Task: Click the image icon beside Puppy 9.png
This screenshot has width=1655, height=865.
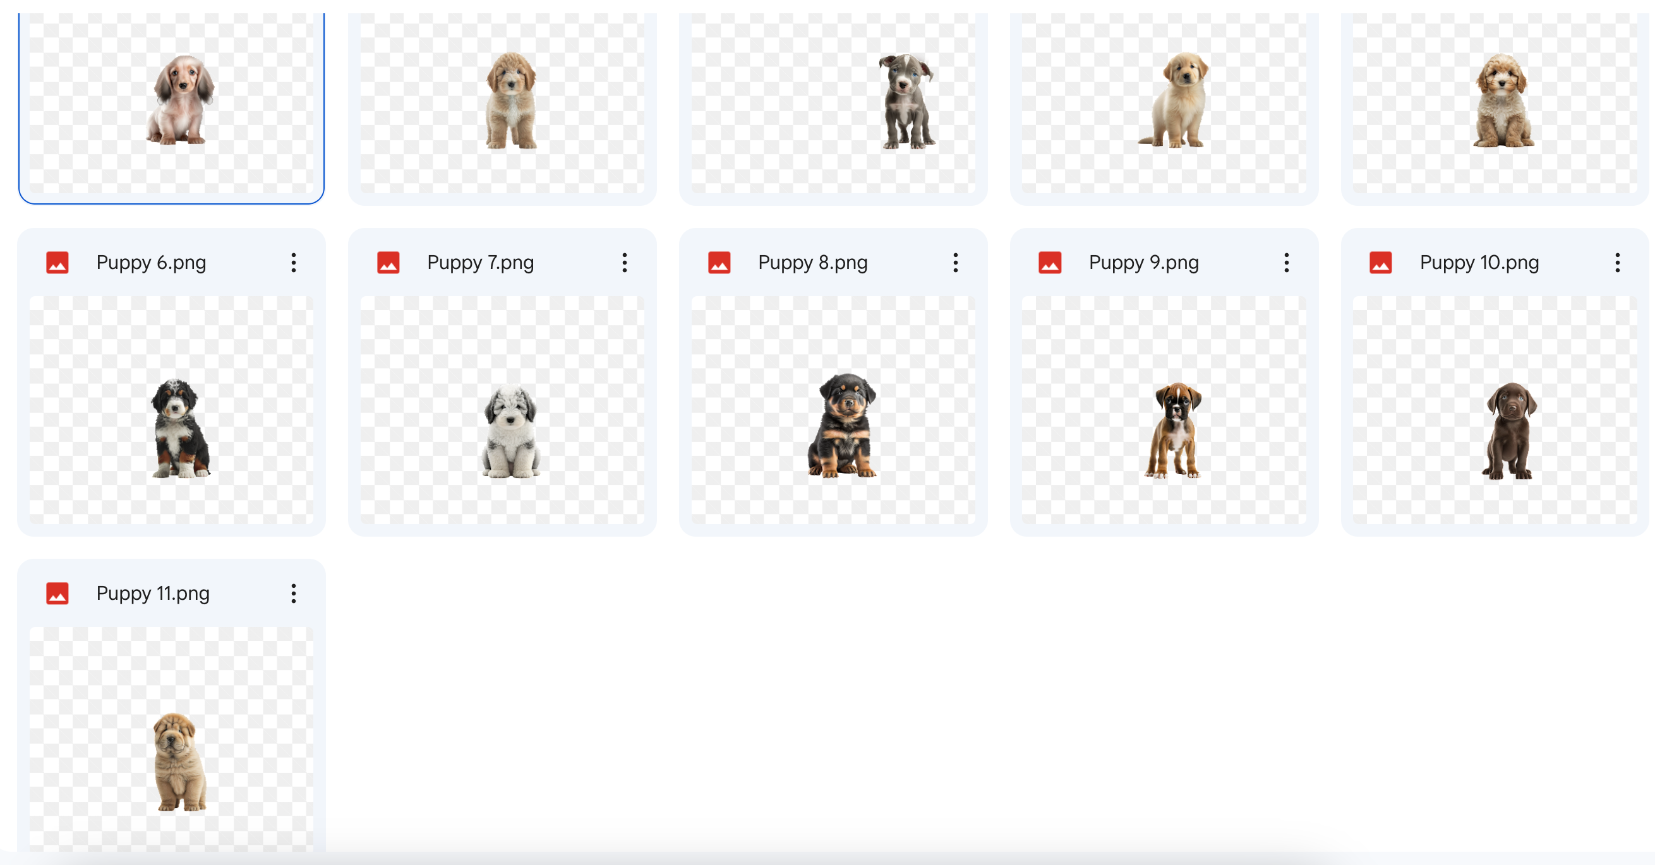Action: tap(1050, 263)
